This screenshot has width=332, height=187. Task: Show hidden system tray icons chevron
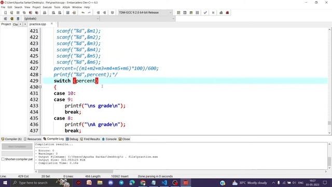pos(273,182)
